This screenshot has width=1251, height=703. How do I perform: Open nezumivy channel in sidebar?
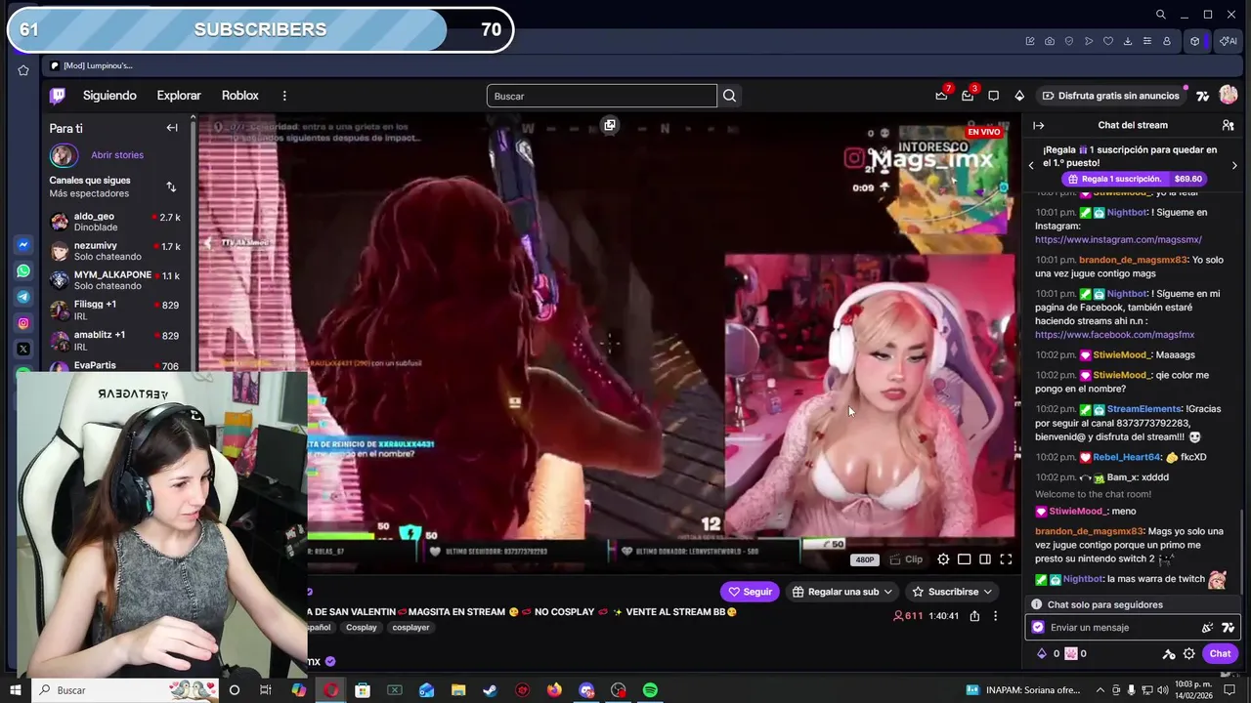pos(115,251)
